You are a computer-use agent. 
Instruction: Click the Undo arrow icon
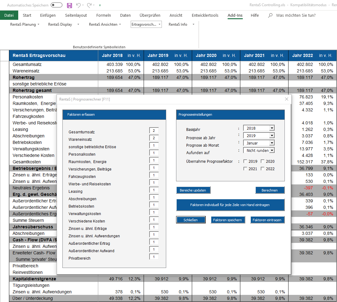[x=78, y=5]
